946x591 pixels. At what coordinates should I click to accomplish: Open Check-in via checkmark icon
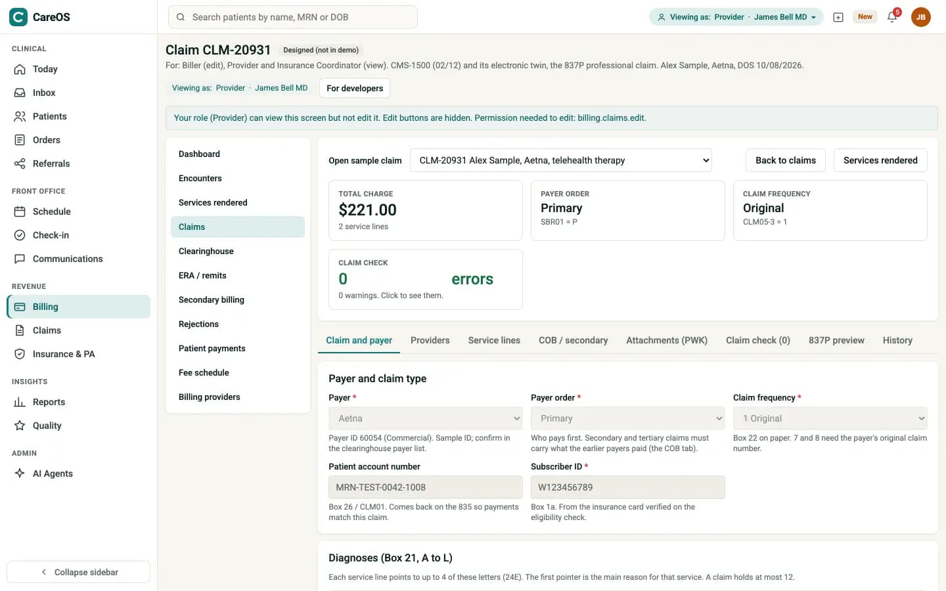click(x=20, y=235)
